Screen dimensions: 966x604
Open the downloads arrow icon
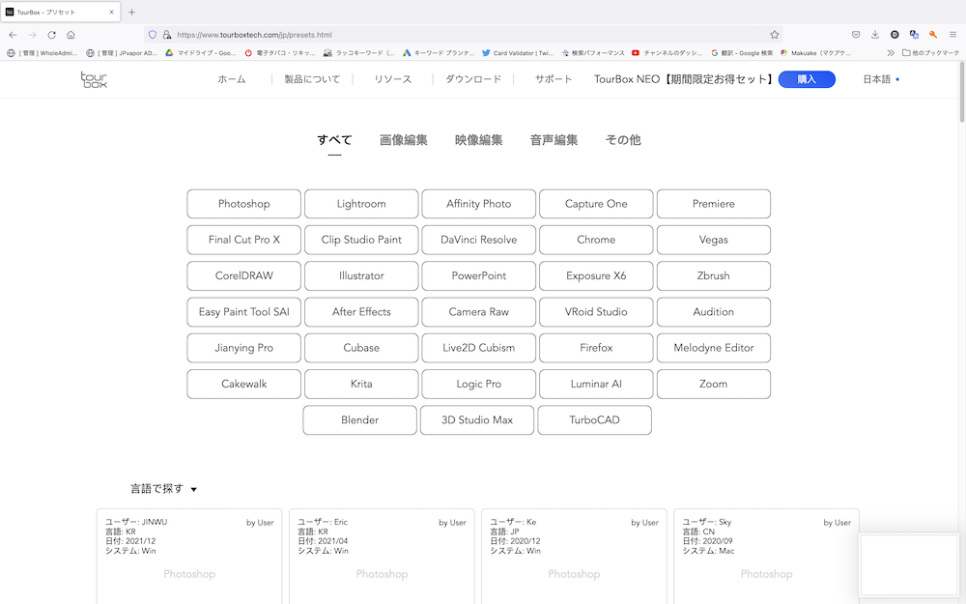(x=875, y=35)
